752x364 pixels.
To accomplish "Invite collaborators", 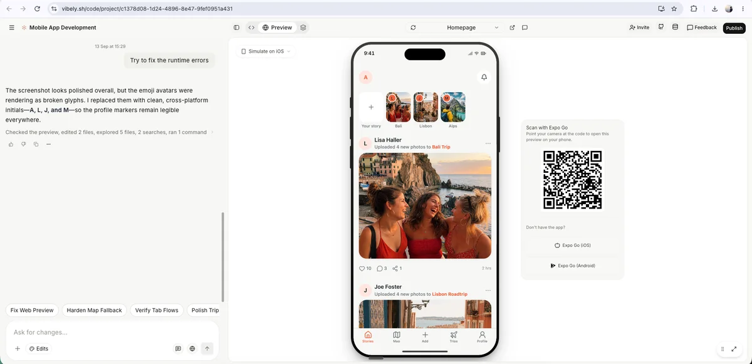I will coord(639,28).
